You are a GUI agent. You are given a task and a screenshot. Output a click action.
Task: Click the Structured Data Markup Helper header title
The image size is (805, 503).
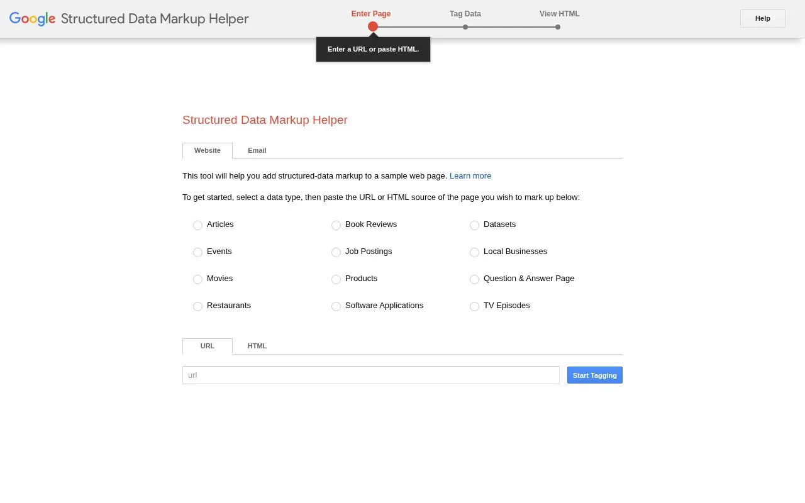pos(155,19)
